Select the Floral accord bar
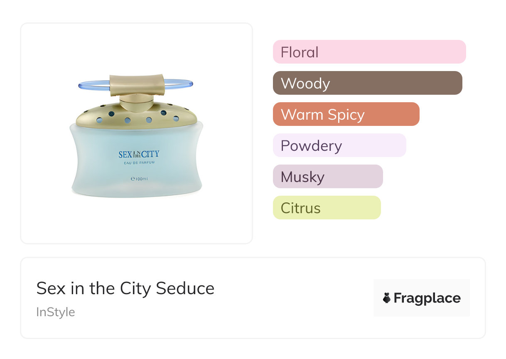The width and height of the screenshot is (506, 359). 369,52
